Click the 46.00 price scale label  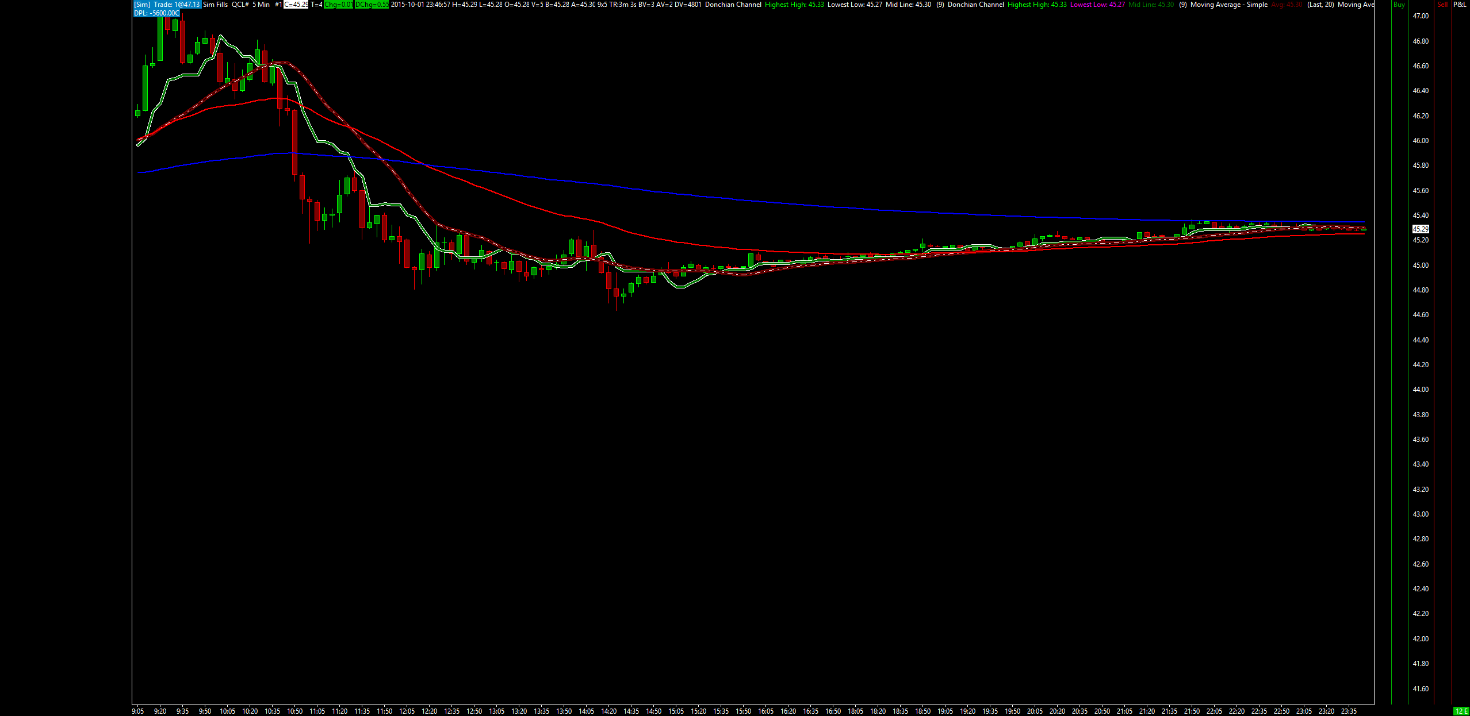pos(1421,141)
